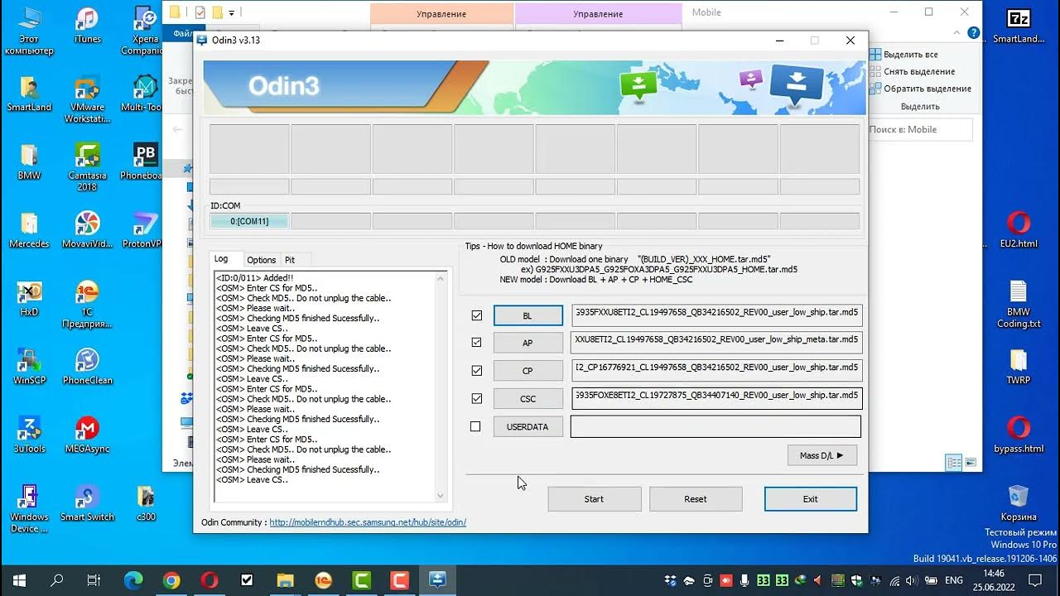Click log scrollbar down arrow
Image resolution: width=1060 pixels, height=596 pixels.
tap(441, 496)
